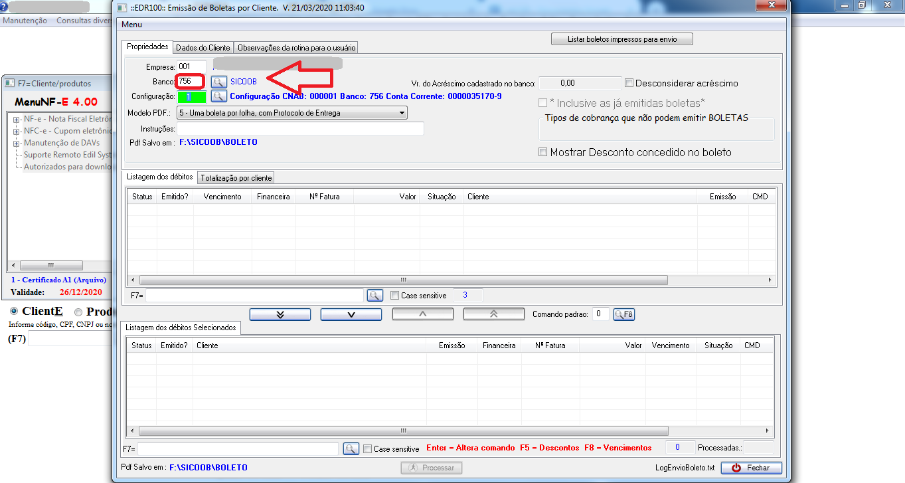Open the Modelo PDF dropdown

(x=402, y=113)
